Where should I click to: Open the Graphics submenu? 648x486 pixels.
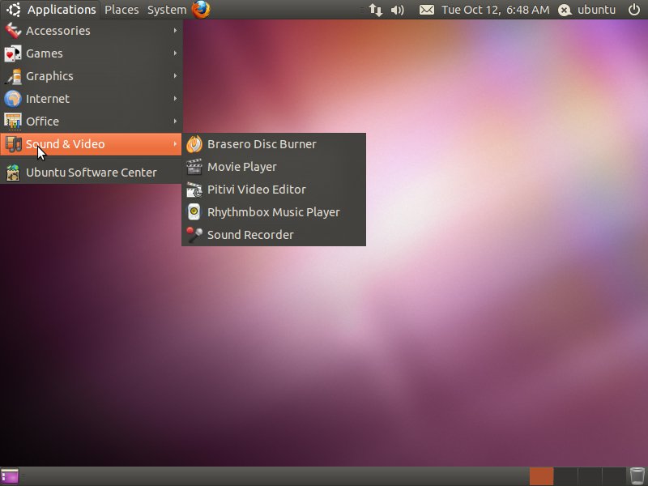point(91,76)
